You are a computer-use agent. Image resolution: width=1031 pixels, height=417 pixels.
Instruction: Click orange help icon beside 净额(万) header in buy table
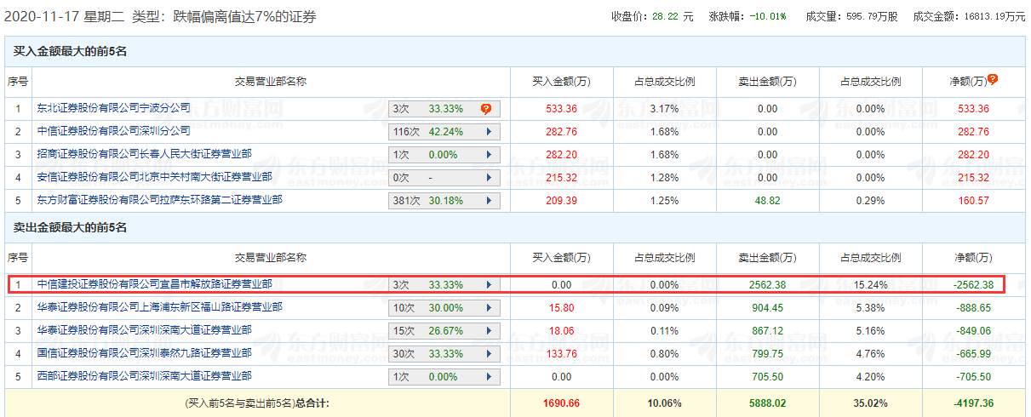tap(993, 79)
